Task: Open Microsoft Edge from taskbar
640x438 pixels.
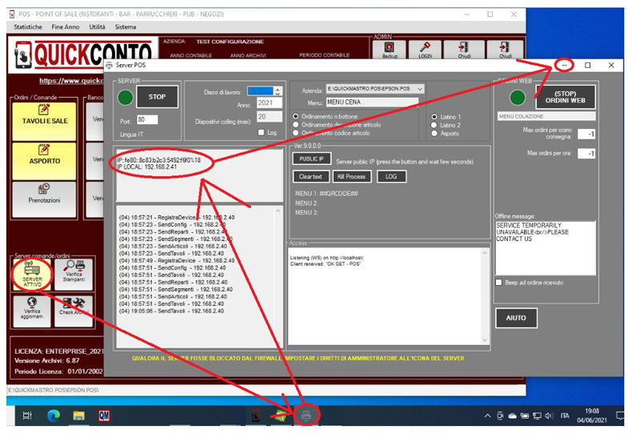Action: (54, 416)
